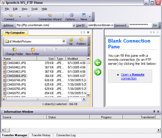Viewport: 162px width, 138px height.
Task: Open the Tools menu
Action: point(34,9)
